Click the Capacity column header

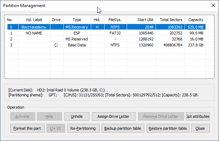tap(195, 20)
